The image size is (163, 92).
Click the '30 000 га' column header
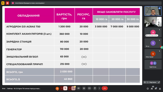coord(133,19)
